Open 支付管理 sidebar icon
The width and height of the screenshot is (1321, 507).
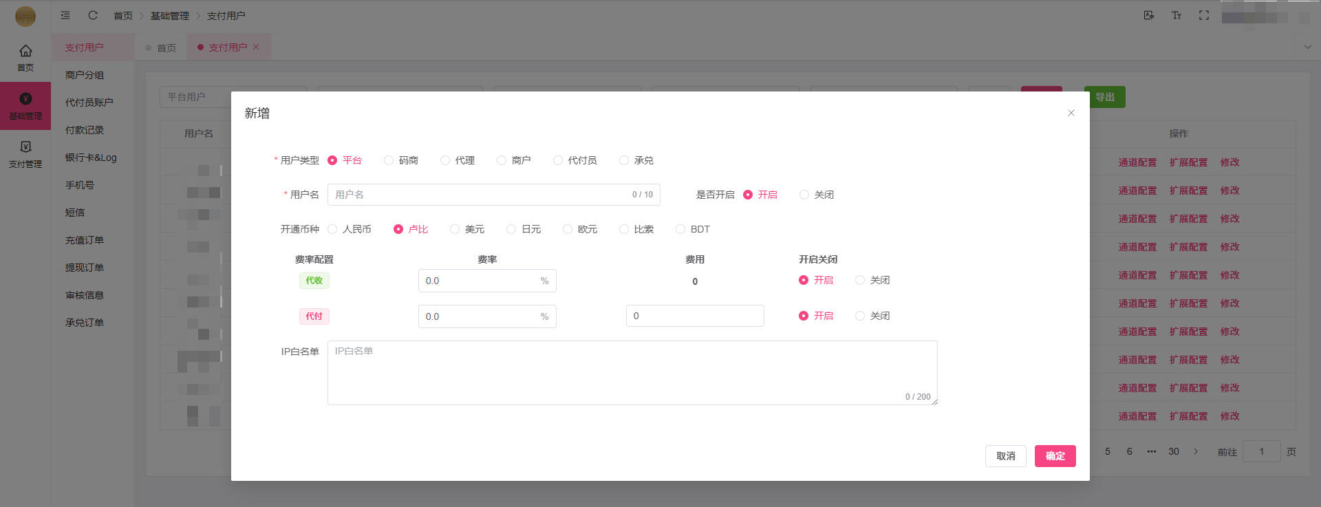25,153
